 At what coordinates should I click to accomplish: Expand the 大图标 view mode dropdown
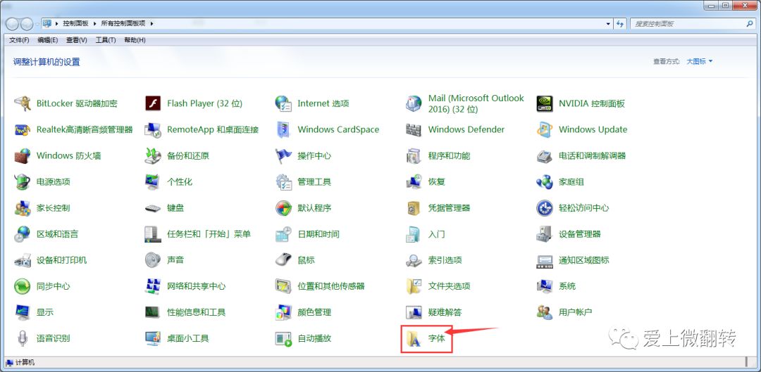click(700, 61)
